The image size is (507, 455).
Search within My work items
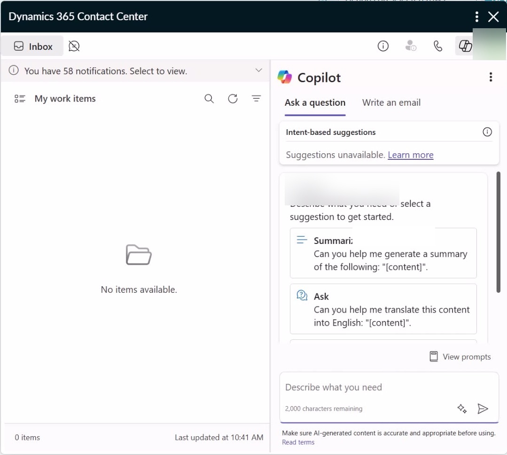coord(209,99)
